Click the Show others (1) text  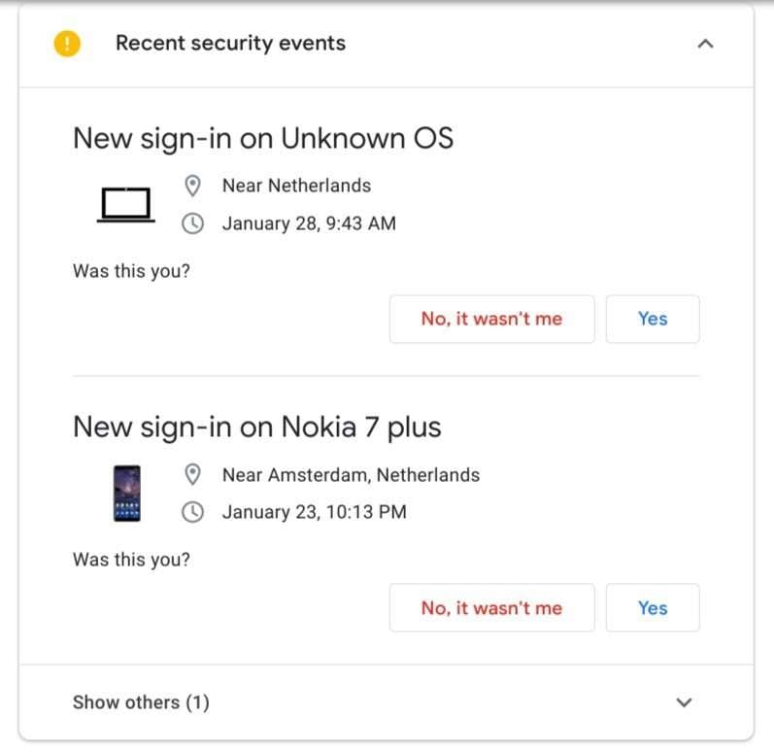[x=141, y=702]
